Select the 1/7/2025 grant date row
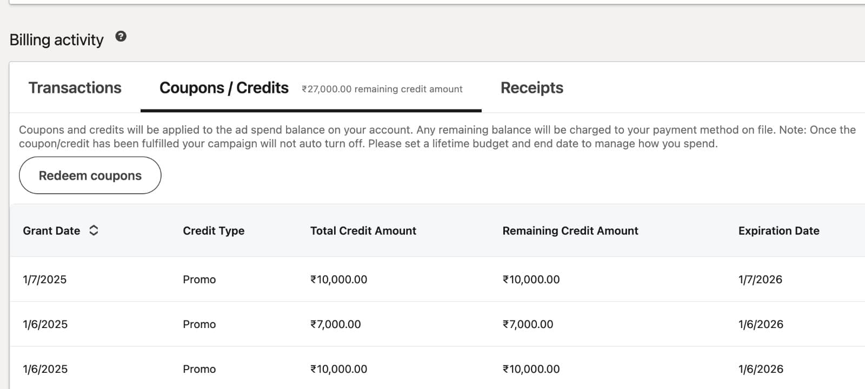The height and width of the screenshot is (389, 865). 45,279
